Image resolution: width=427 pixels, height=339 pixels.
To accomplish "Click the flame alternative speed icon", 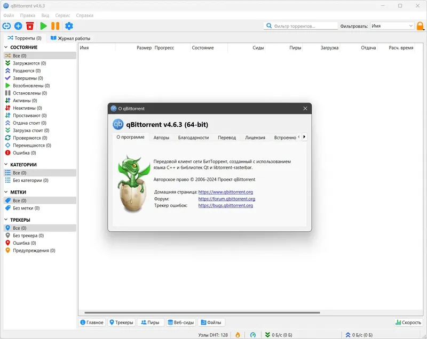I will coord(238,334).
